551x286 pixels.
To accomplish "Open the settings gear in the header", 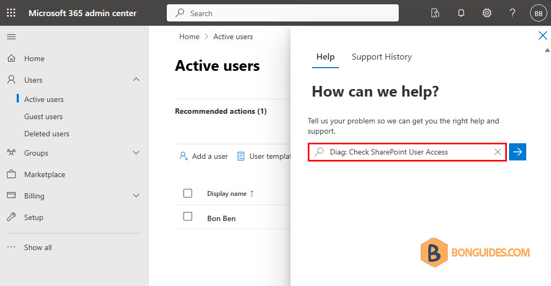I will [486, 13].
